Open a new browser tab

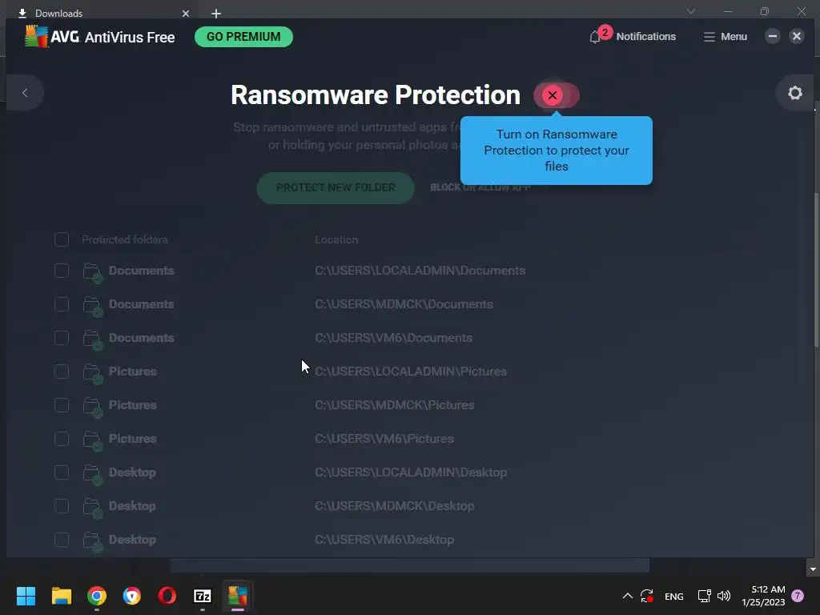click(x=216, y=14)
